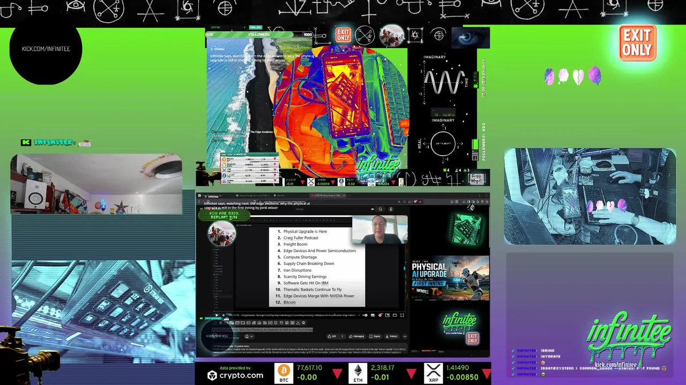This screenshot has height=385, width=686.
Task: Click the Free Why-fi badge
Action: pos(476,179)
